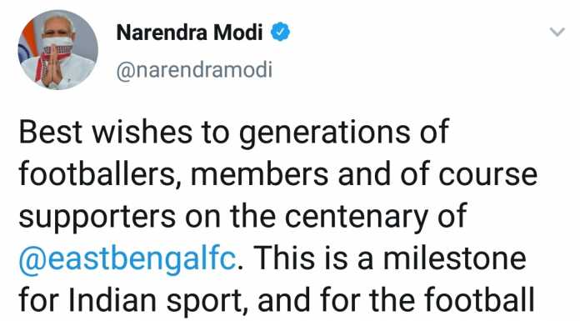The image size is (580, 321).
Task: Click 'on the' in third line
Action: [x=230, y=216]
